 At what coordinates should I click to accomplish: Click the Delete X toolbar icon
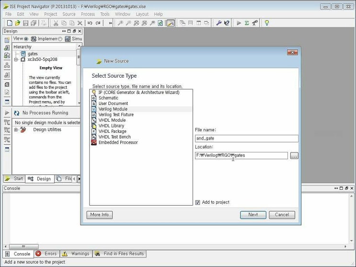coord(80,23)
